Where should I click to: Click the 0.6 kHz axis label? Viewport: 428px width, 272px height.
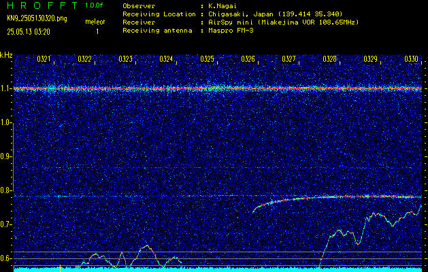[5, 258]
